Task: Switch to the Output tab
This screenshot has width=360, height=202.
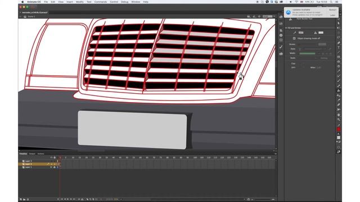Action: tap(32, 154)
